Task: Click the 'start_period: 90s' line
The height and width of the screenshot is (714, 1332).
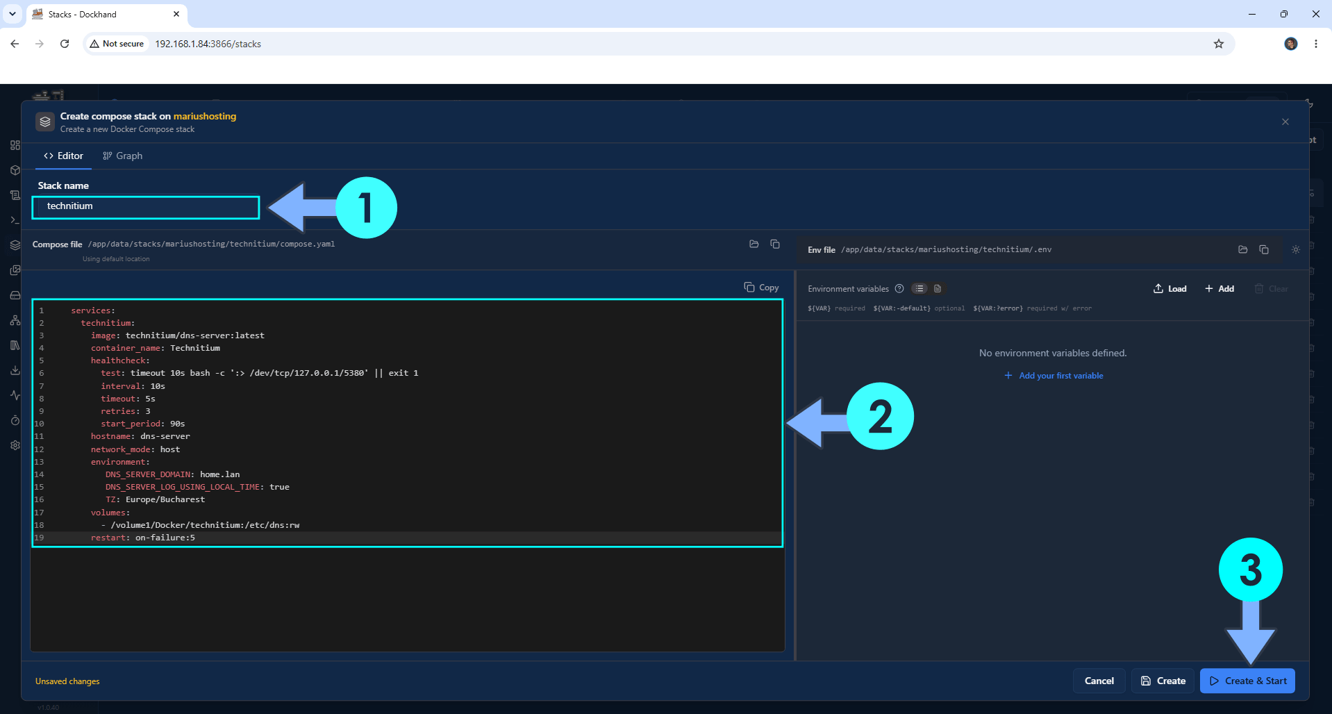Action: [x=143, y=424]
